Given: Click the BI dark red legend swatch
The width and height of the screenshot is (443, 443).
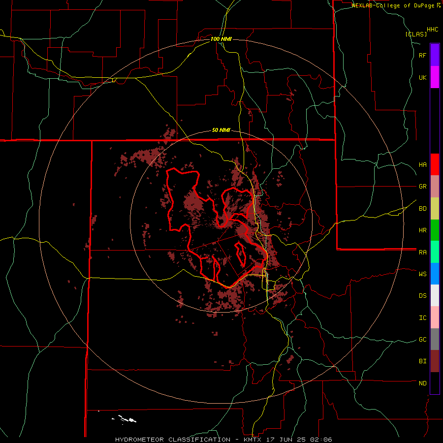Looking at the screenshot, I should pyautogui.click(x=435, y=361).
